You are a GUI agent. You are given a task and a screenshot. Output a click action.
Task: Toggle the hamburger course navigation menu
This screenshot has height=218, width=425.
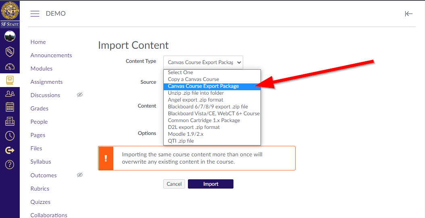[35, 14]
